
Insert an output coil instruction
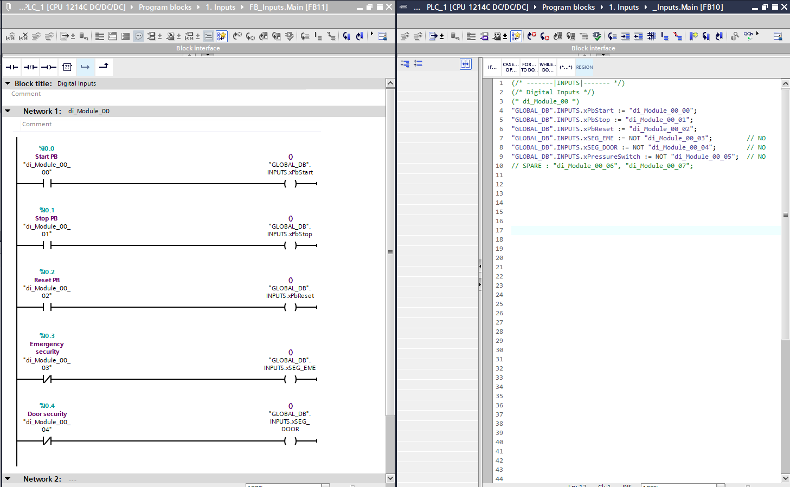(x=49, y=67)
